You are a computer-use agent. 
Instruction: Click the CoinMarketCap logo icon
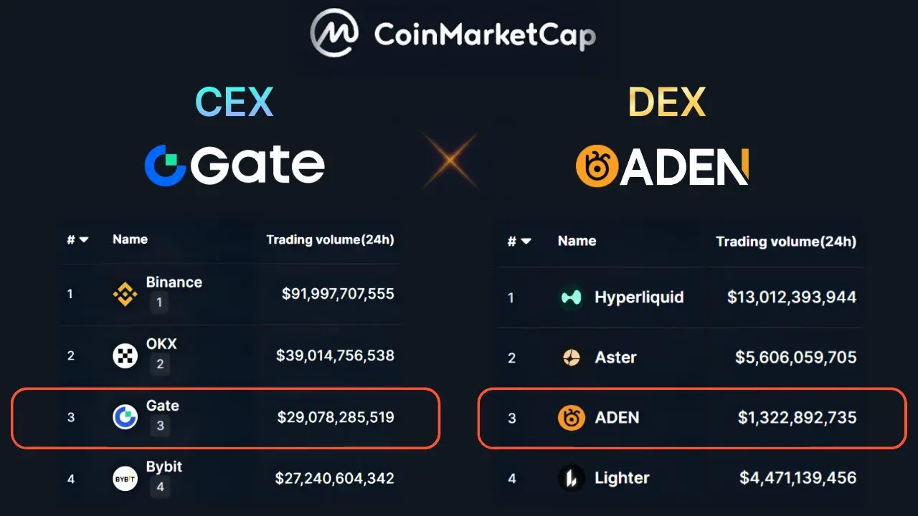(x=334, y=33)
